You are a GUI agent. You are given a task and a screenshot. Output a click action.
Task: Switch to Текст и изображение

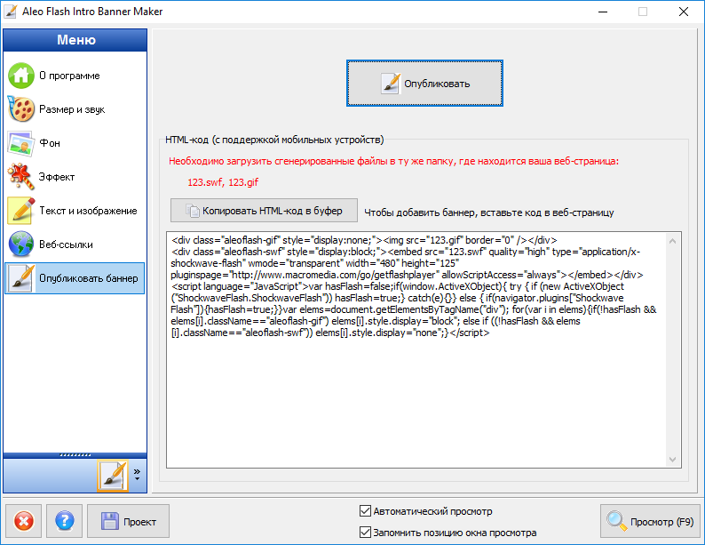(75, 211)
